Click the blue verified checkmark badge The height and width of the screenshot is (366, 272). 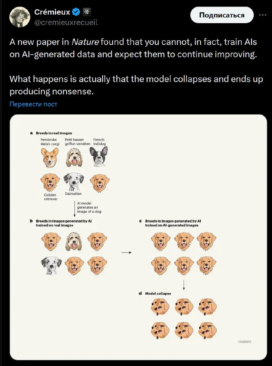click(76, 12)
